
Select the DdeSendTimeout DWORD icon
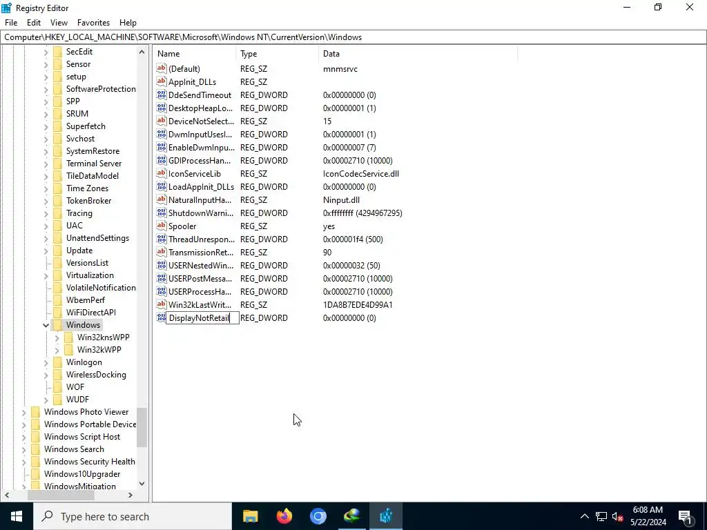pyautogui.click(x=162, y=95)
